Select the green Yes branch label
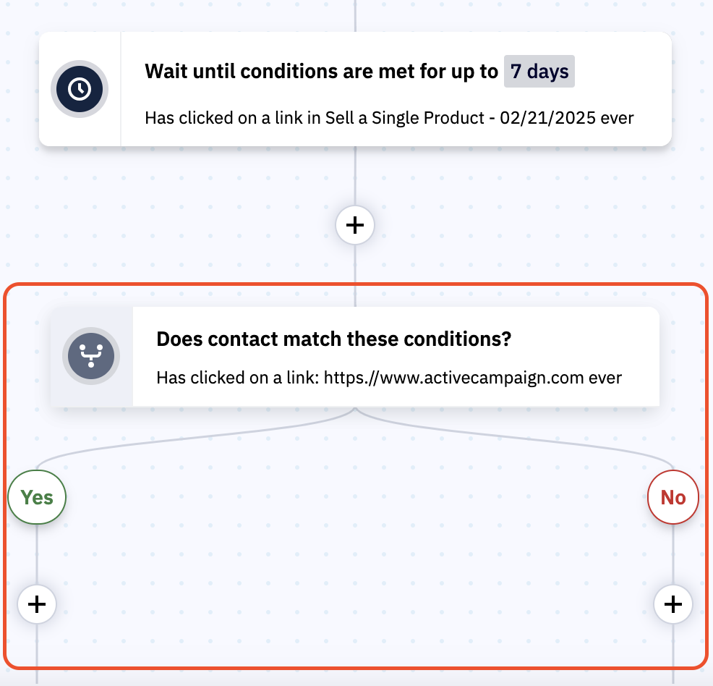Image resolution: width=713 pixels, height=686 pixels. (37, 497)
